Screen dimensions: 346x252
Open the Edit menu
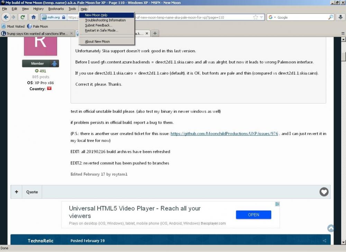14,9
